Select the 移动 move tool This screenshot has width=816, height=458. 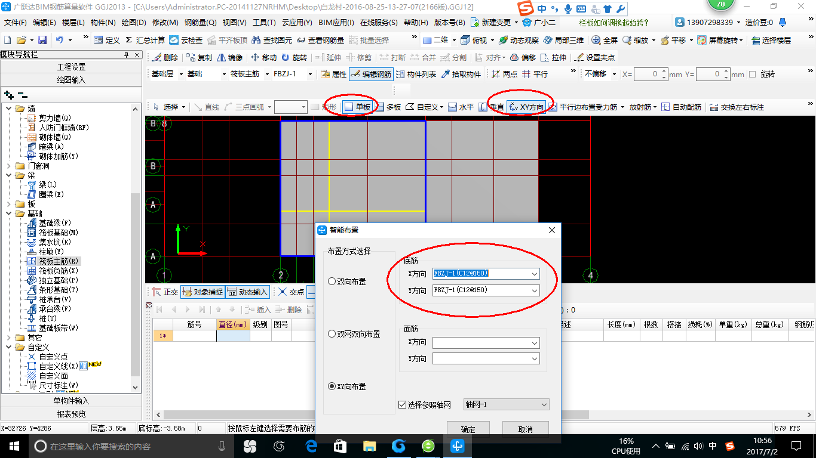[x=264, y=57]
